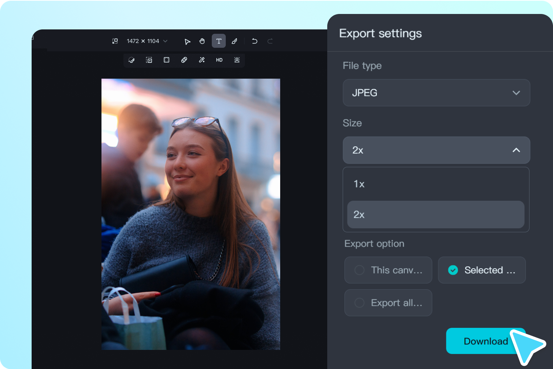
Task: Open the JPEG file type dropdown
Action: (436, 93)
